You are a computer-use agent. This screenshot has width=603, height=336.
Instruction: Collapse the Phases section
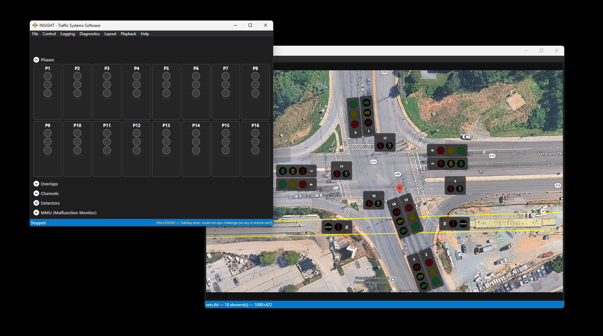click(x=36, y=60)
